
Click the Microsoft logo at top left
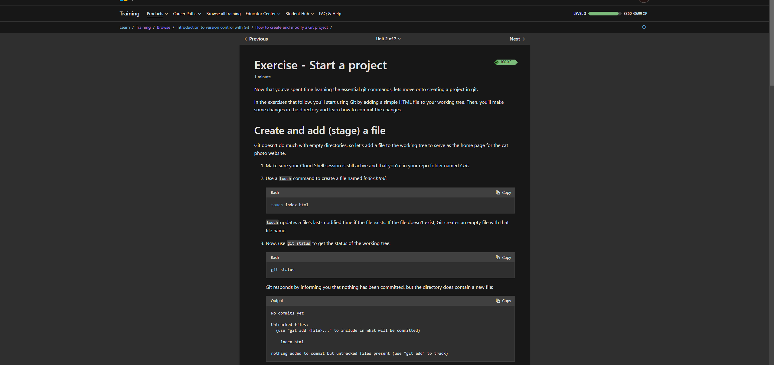[x=123, y=1]
